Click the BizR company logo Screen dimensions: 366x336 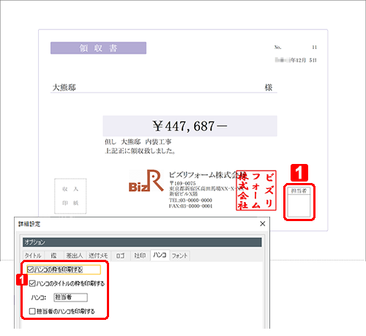pyautogui.click(x=146, y=181)
